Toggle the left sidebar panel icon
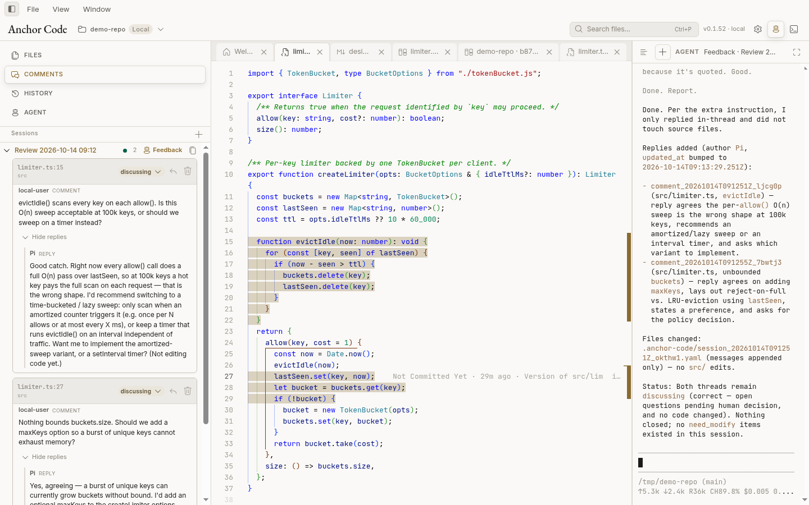This screenshot has height=505, width=809. point(12,9)
